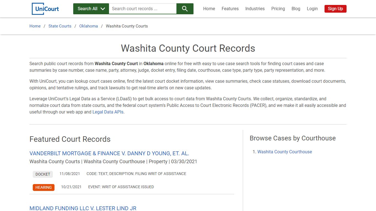
Task: Select text Event: Writ of Assistance Issued
Action: [x=121, y=187]
